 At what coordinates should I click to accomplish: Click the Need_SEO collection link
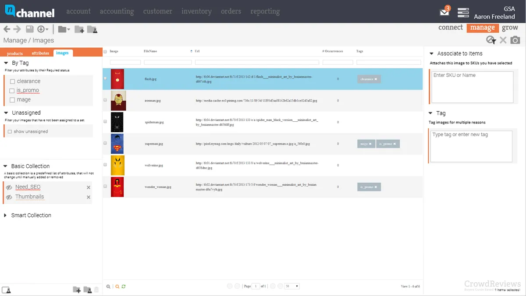(28, 187)
